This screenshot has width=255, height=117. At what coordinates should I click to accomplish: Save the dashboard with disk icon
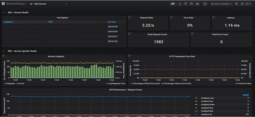192,4
